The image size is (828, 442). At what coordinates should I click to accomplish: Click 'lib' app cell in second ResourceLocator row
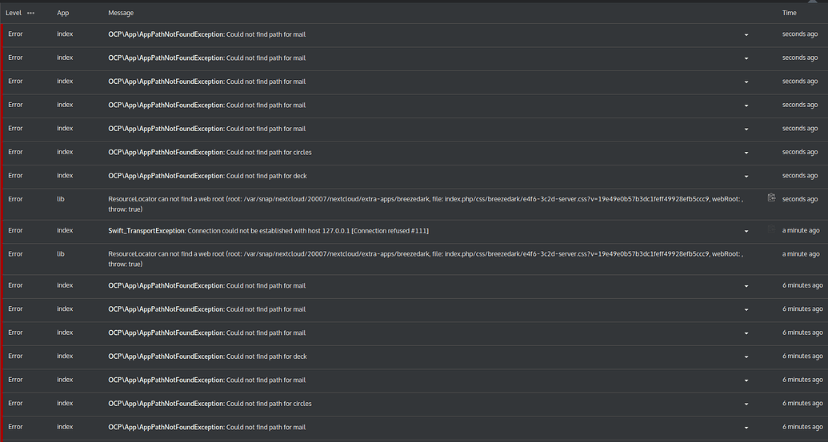tap(61, 254)
